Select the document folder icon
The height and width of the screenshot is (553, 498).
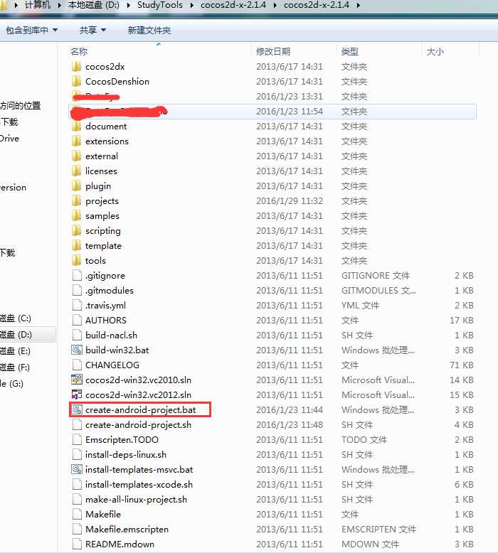pos(76,127)
